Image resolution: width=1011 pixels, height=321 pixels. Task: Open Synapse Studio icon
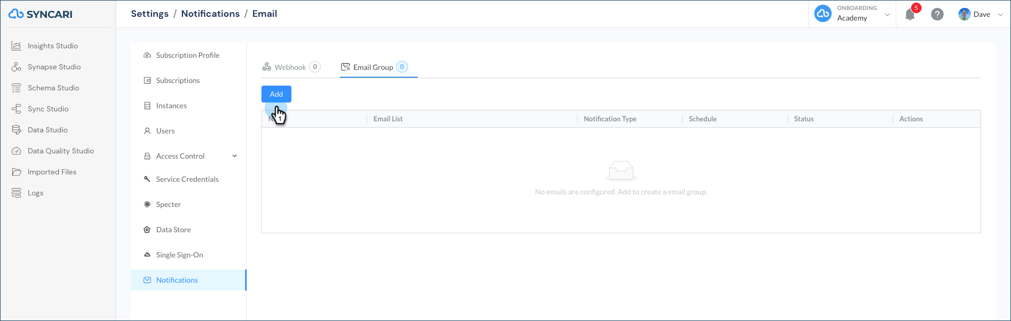point(16,67)
